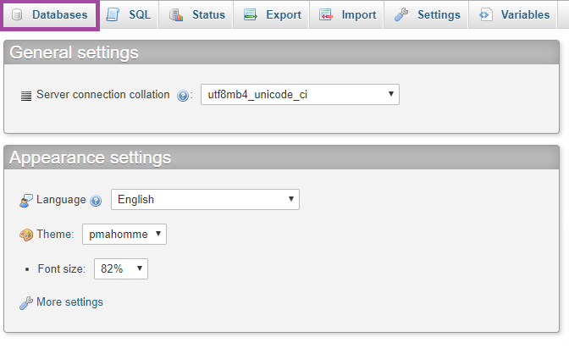Click the Server connection collation list icon
This screenshot has height=354, width=569.
26,96
